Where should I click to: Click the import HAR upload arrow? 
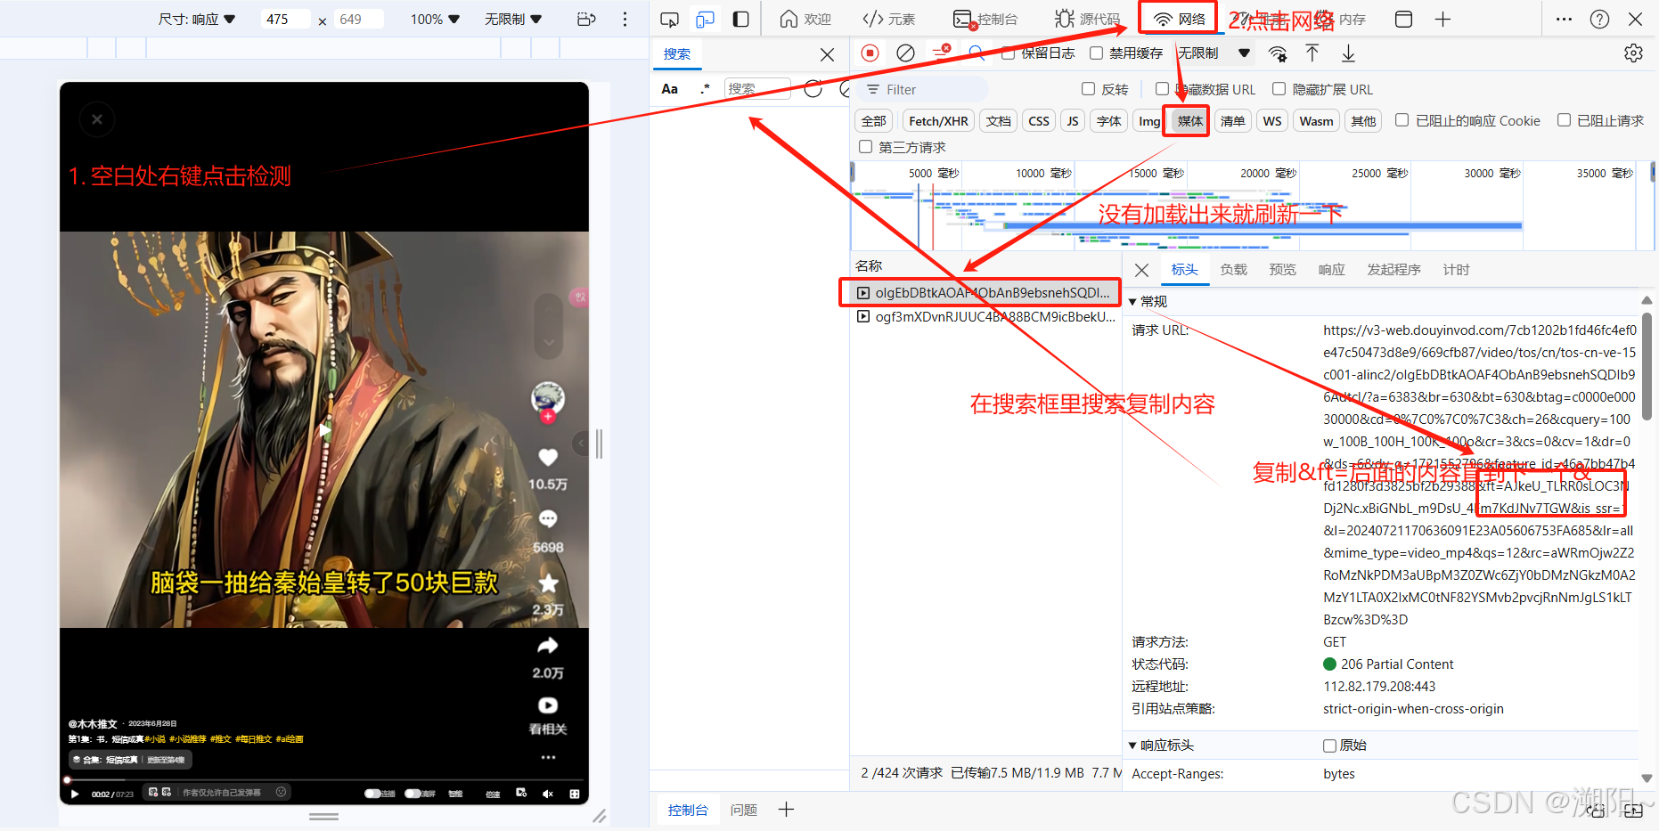pyautogui.click(x=1312, y=53)
